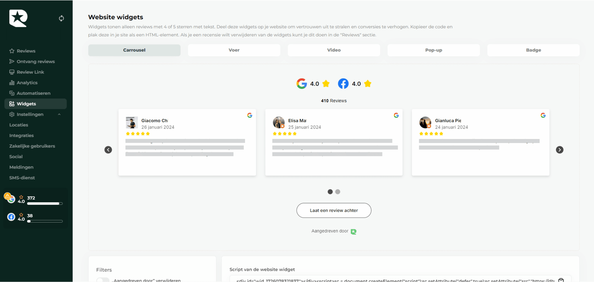Open Analytics in the sidebar
This screenshot has height=282, width=594.
(x=27, y=83)
